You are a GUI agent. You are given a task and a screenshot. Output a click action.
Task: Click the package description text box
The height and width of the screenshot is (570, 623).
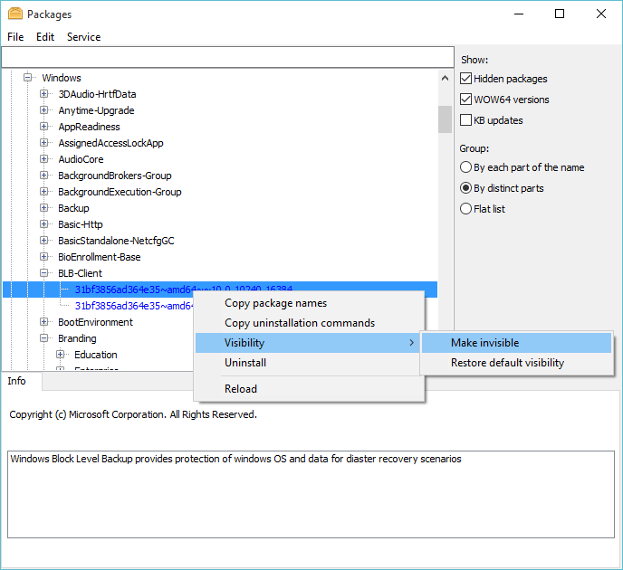pyautogui.click(x=311, y=494)
